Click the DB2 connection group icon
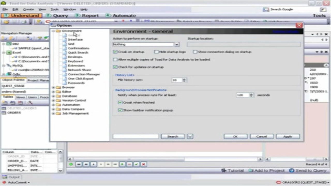The height and width of the screenshot is (186, 331). [9, 44]
